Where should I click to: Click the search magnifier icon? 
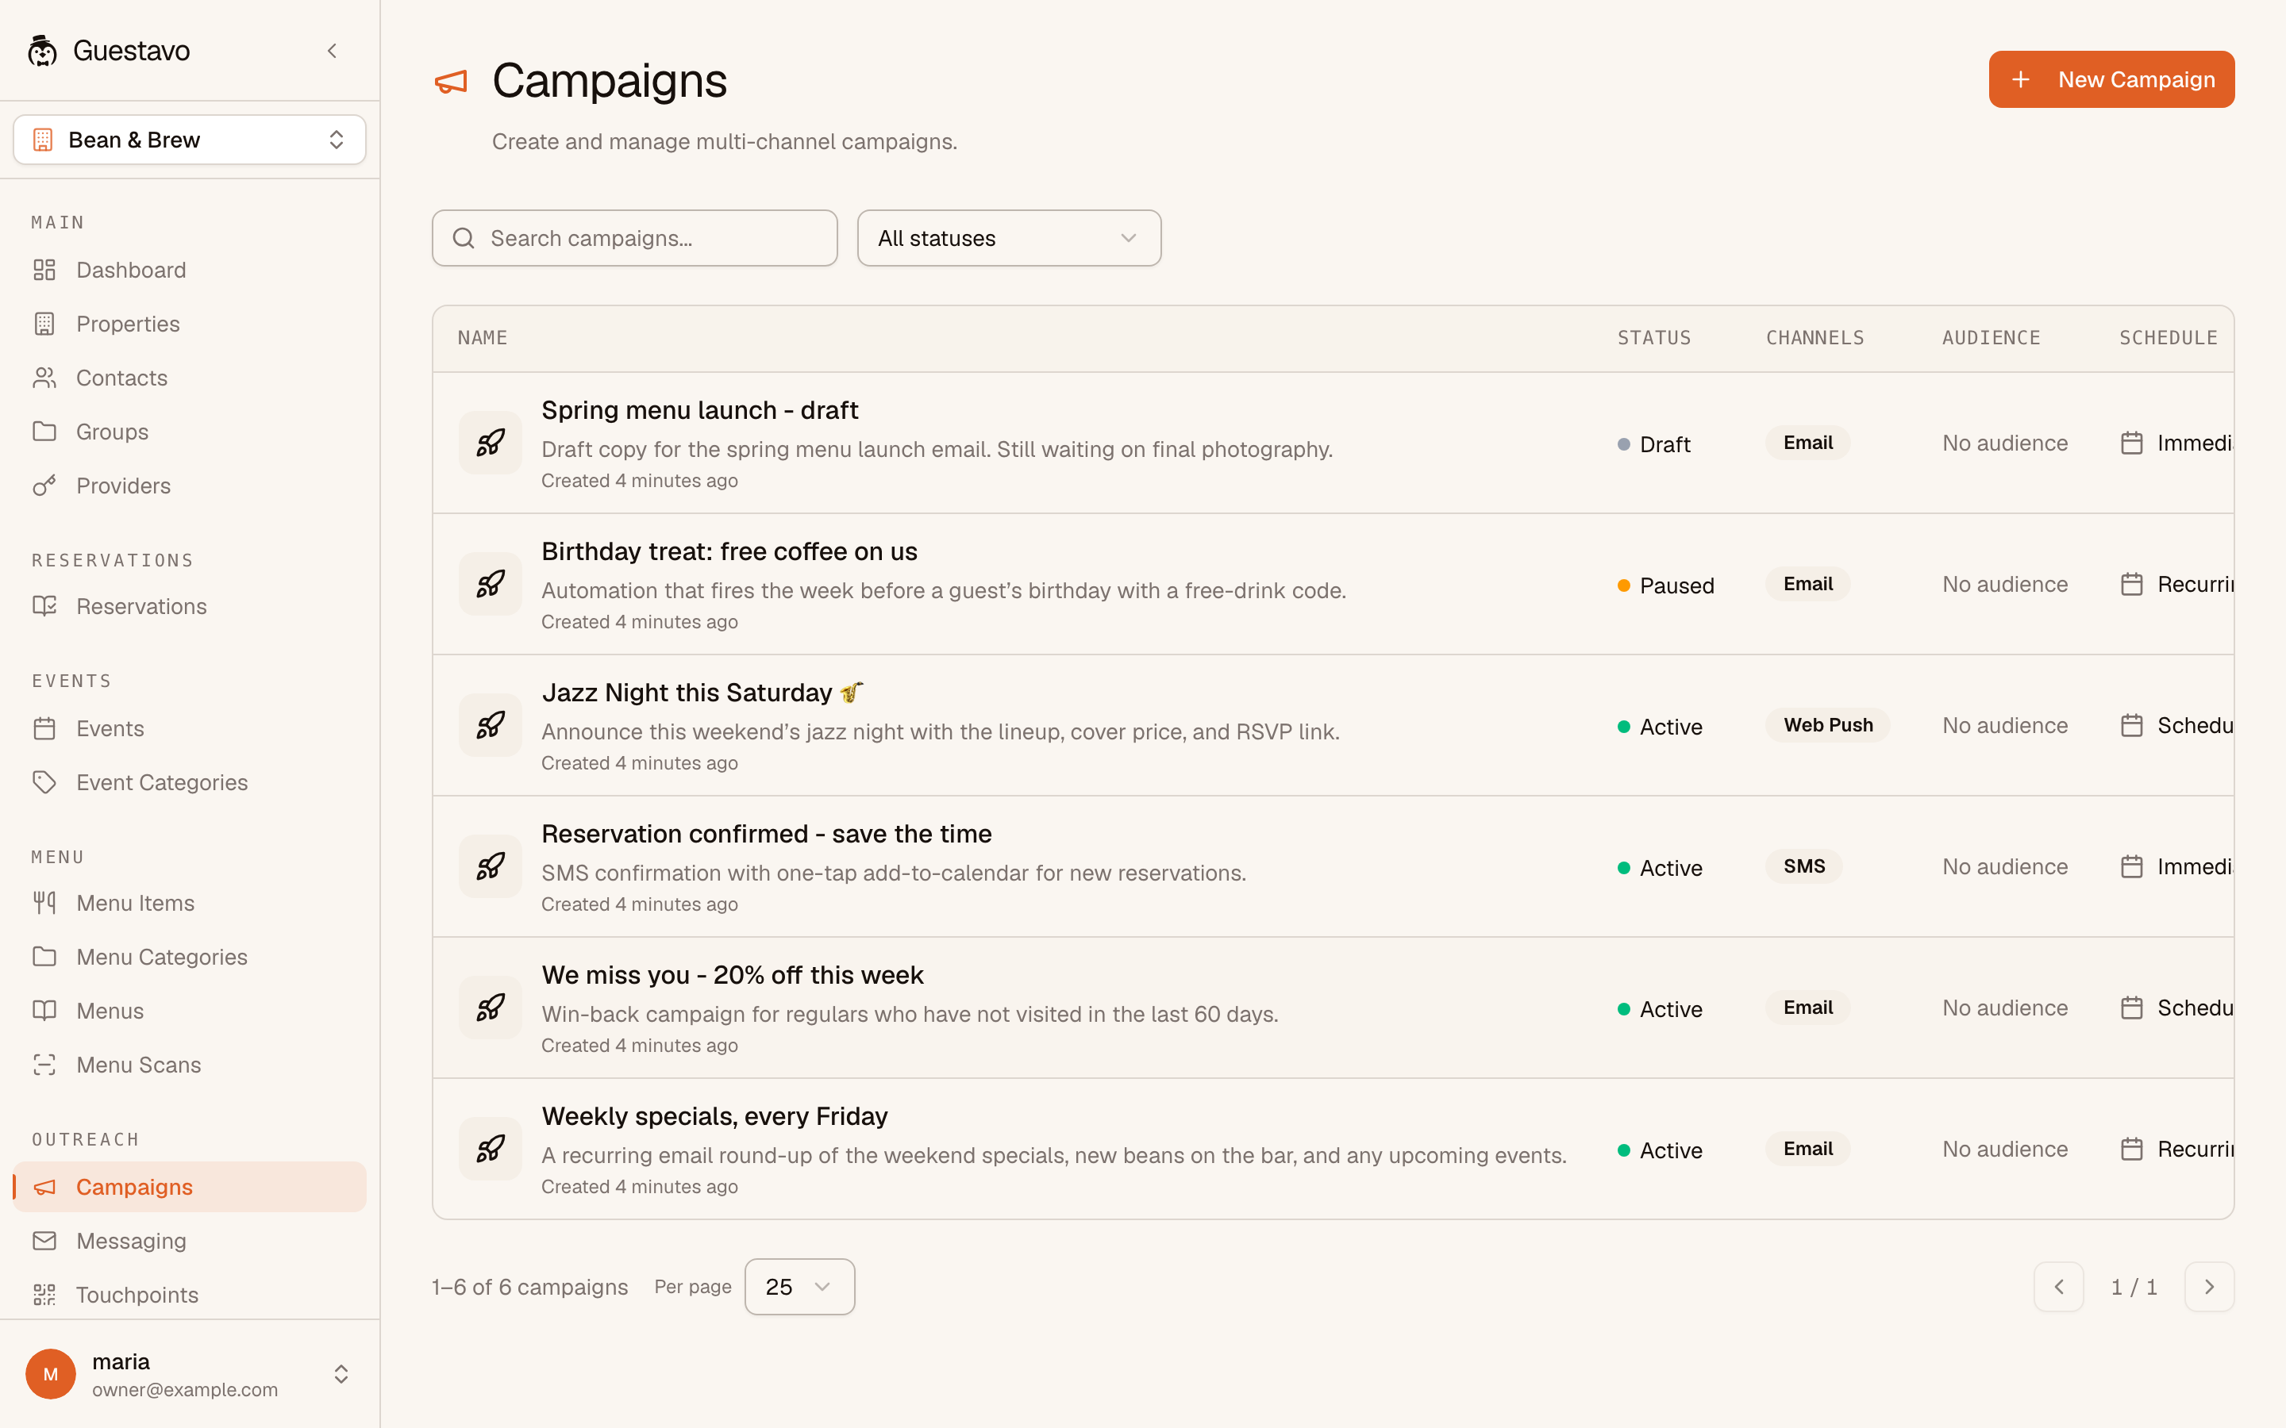point(464,238)
